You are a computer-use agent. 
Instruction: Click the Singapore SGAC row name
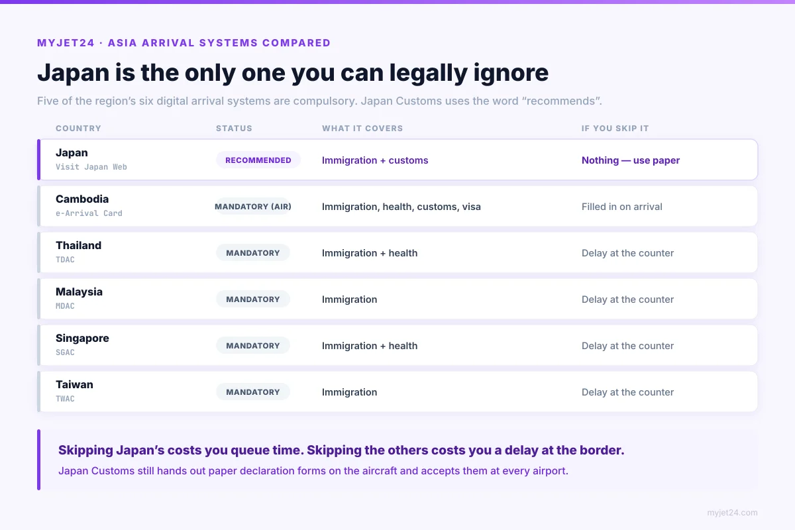[x=82, y=339]
